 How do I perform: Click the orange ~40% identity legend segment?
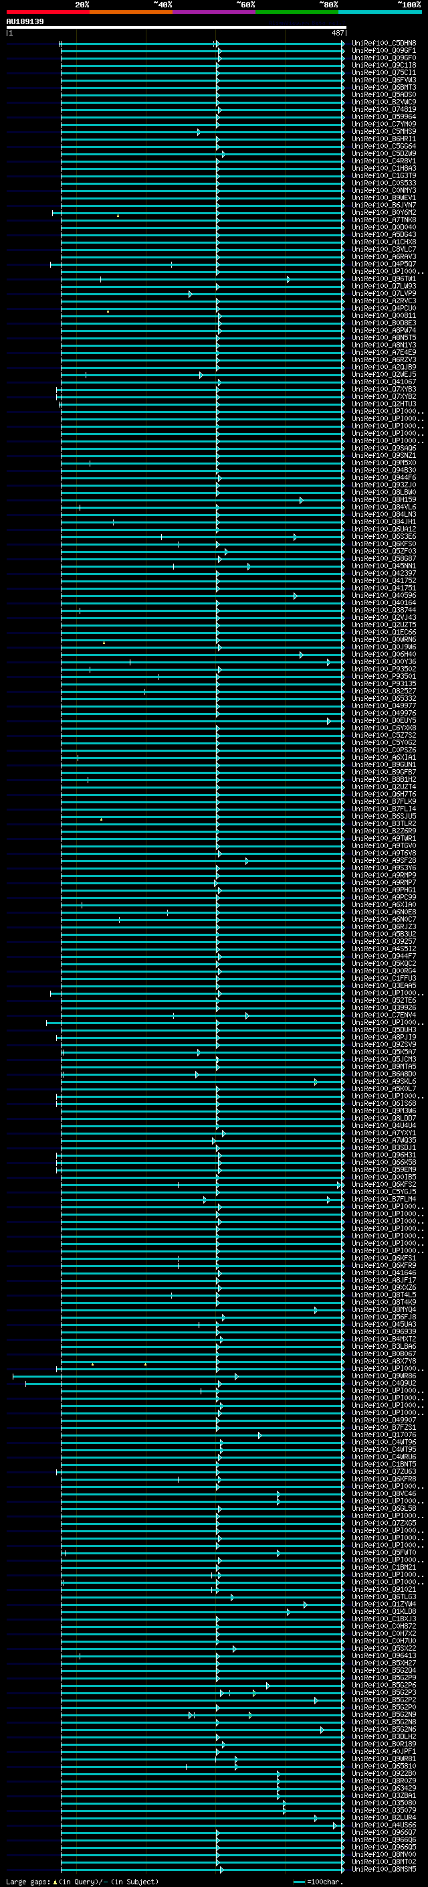click(131, 12)
